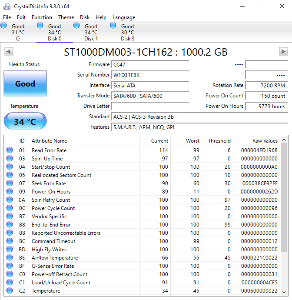
Task: Click the 'Seek Error Rate' attribute name
Action: click(49, 183)
